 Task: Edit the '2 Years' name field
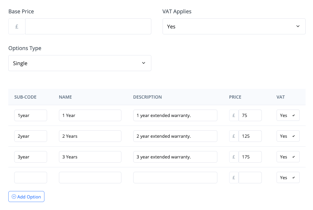tap(90, 136)
